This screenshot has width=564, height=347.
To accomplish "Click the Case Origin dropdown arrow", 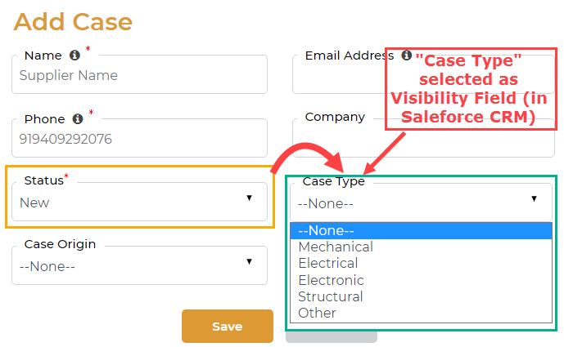I will click(250, 261).
